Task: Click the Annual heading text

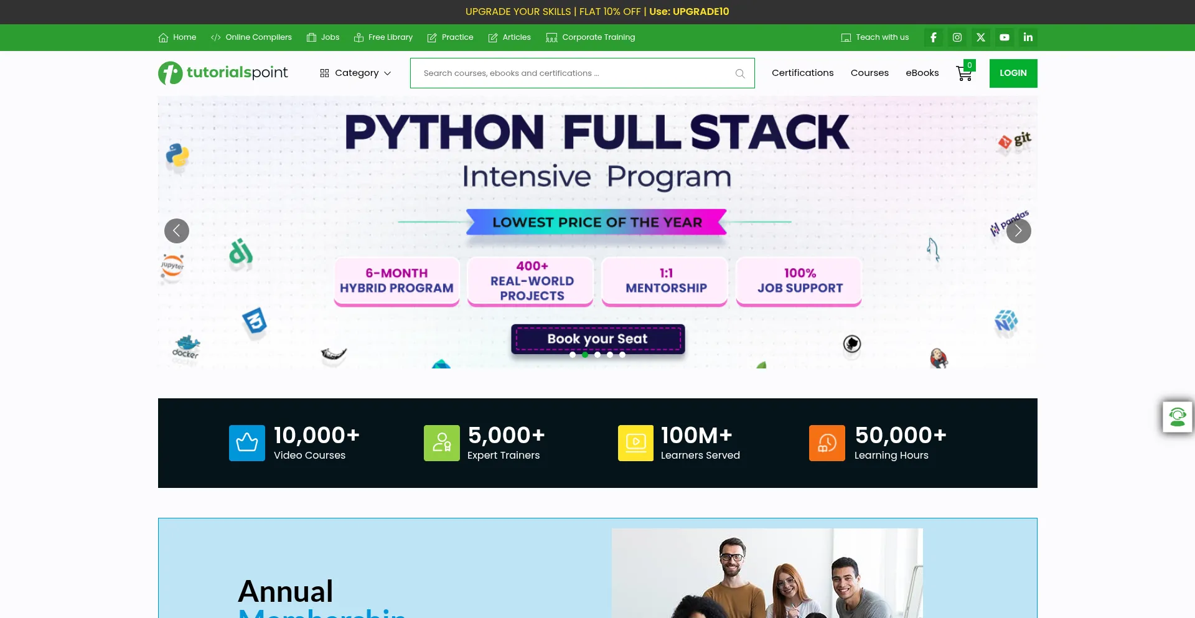Action: 286,591
